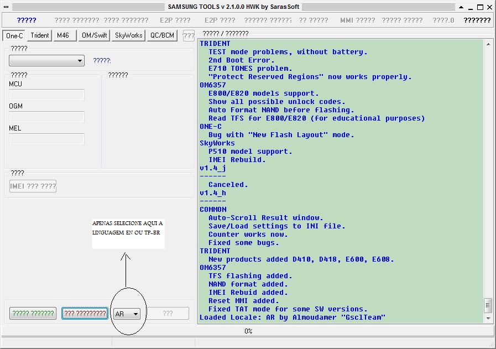Click the red "??? ?????????" button
The height and width of the screenshot is (349, 496).
tap(85, 314)
